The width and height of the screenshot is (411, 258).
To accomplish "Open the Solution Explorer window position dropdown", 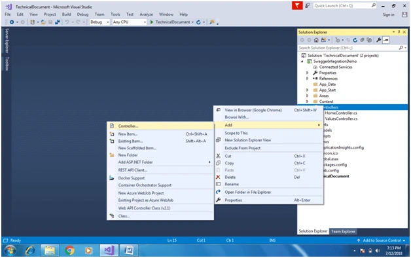I will 393,32.
